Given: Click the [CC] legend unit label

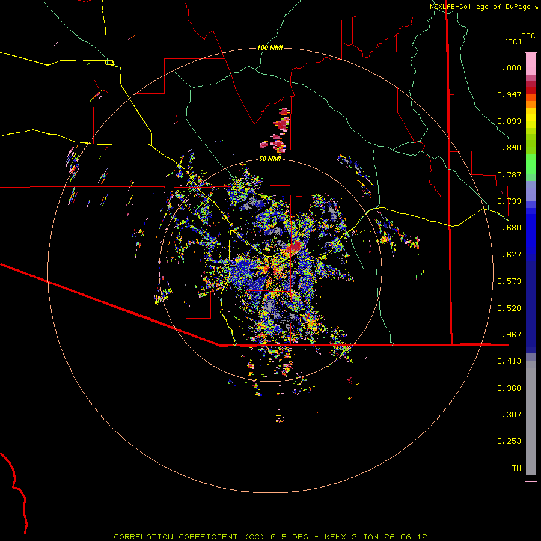Looking at the screenshot, I should 513,41.
